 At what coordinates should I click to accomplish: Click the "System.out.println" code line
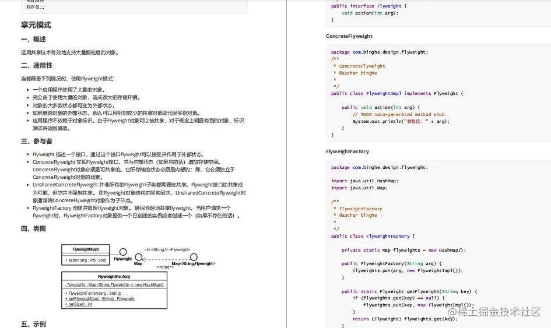tap(401, 122)
